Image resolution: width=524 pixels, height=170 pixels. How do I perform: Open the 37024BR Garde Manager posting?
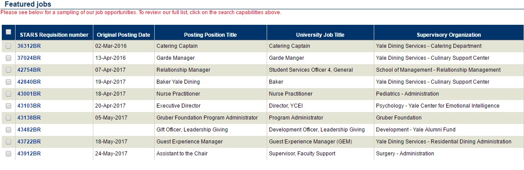(x=29, y=58)
